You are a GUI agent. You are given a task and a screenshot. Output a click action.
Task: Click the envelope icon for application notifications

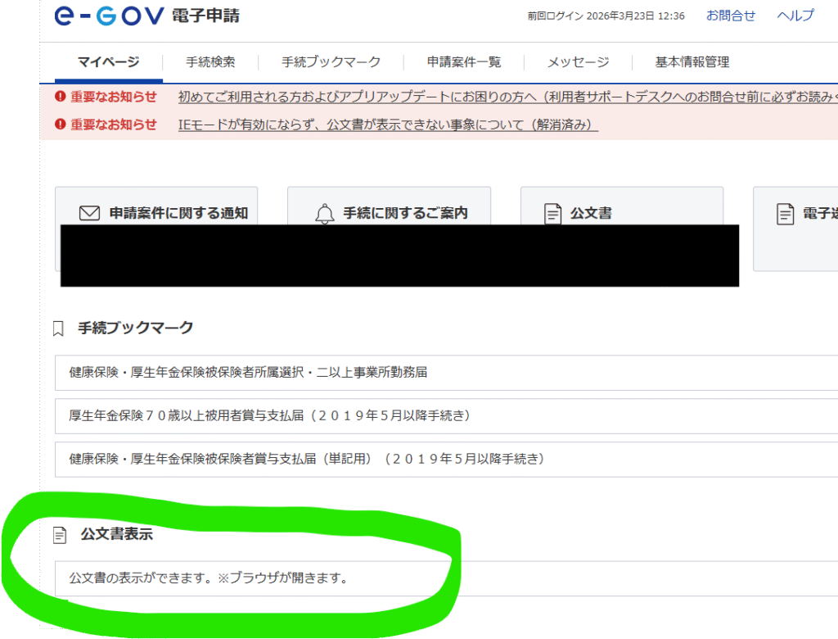pos(89,214)
